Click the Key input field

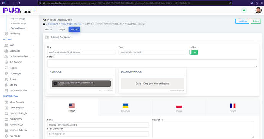pyautogui.click(x=81, y=52)
